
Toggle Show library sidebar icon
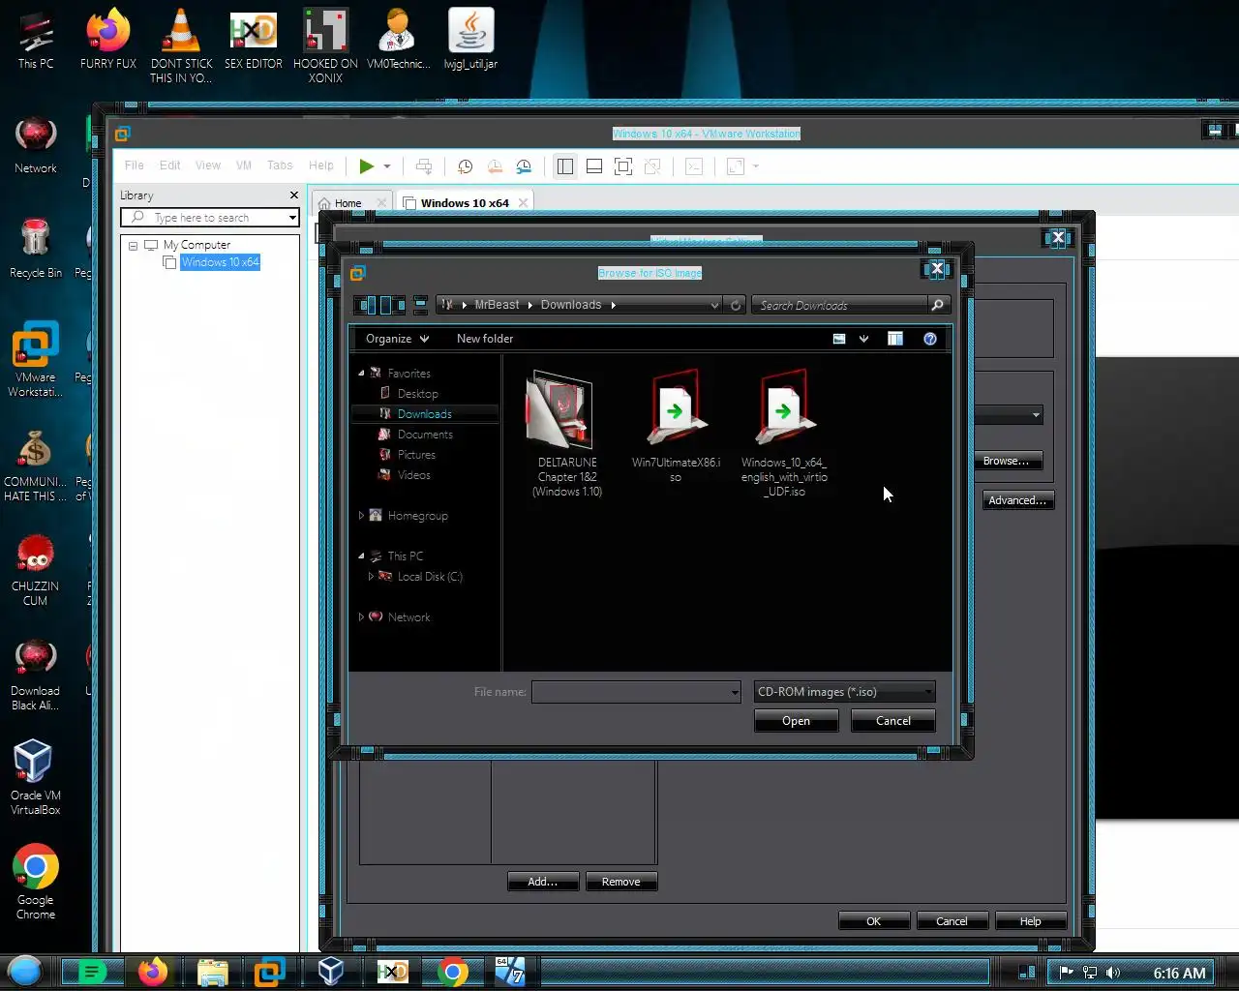coord(565,166)
